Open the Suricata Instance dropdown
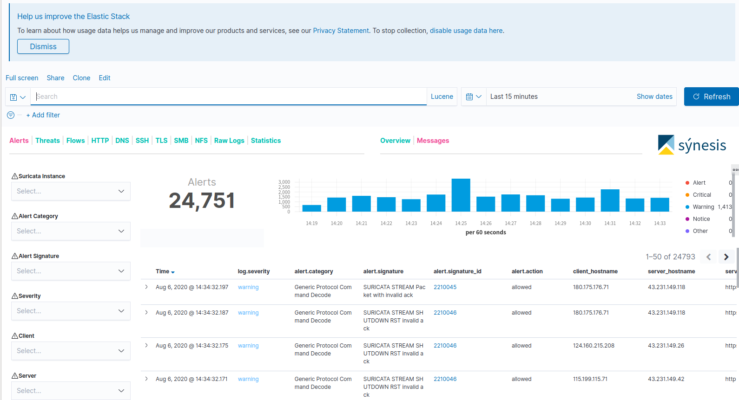Viewport: 739px width, 400px height. point(71,191)
